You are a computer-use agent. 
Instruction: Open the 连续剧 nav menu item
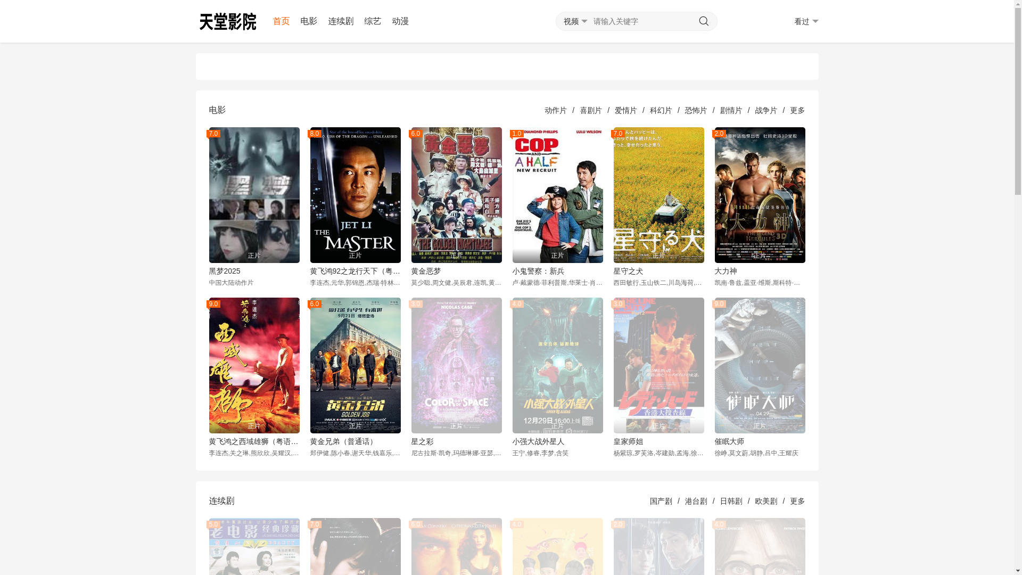(341, 21)
